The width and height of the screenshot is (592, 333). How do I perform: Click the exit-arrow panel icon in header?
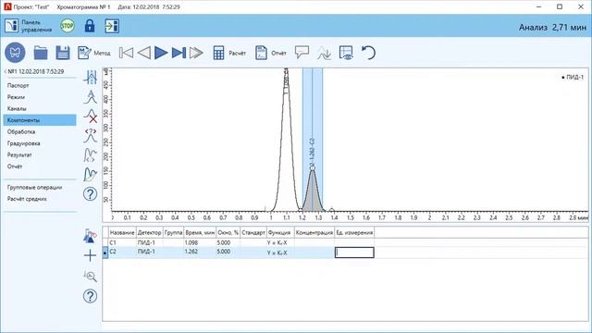click(112, 26)
